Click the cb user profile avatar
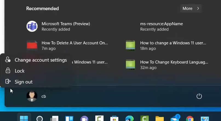This screenshot has height=121, width=221. tap(32, 96)
